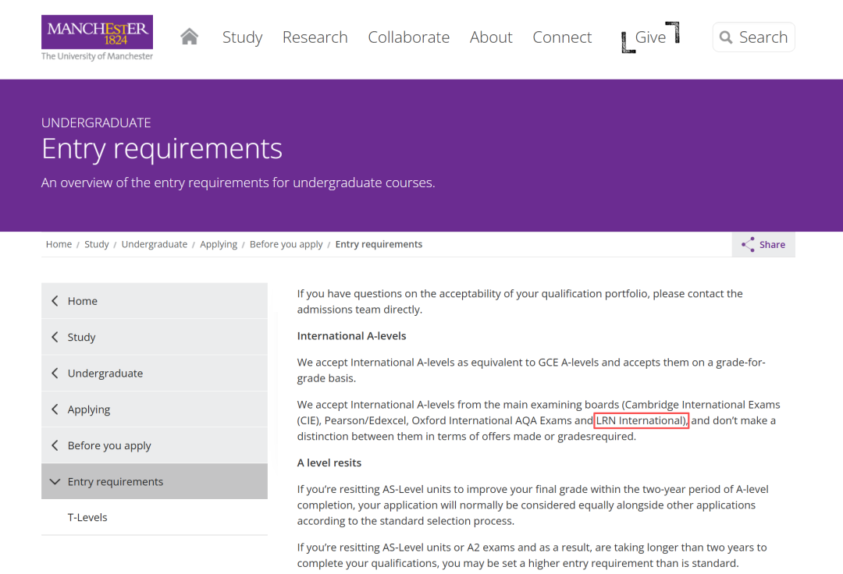Click the Study breadcrumb link

click(x=97, y=244)
